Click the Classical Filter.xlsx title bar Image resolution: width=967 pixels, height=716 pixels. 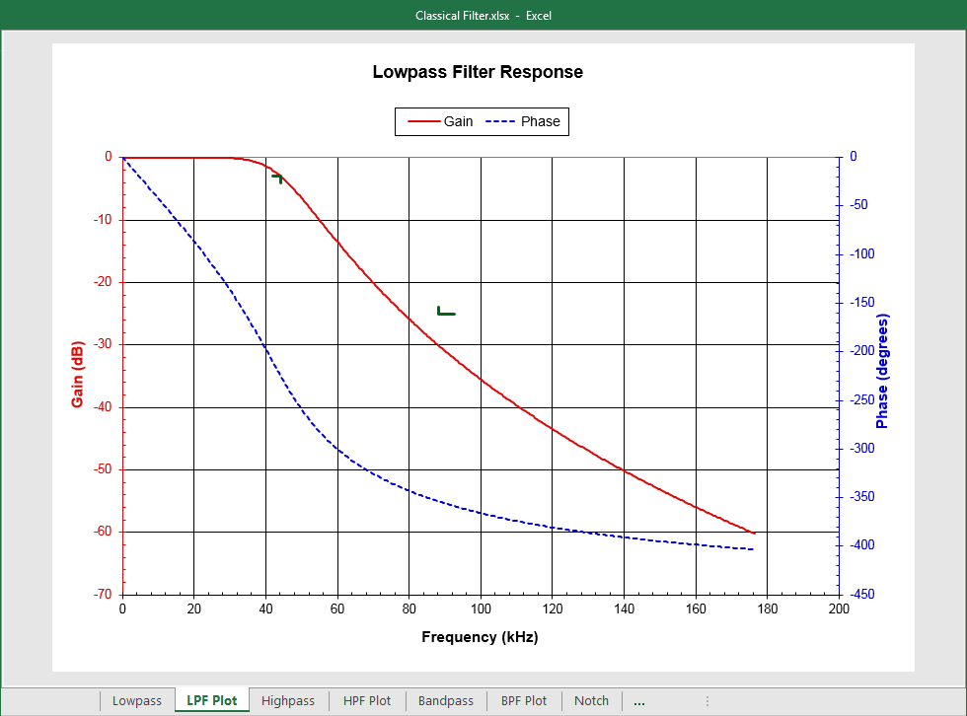pos(483,15)
